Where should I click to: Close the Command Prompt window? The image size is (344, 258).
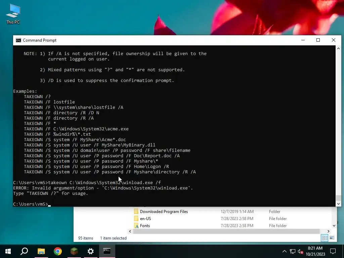coord(334,40)
